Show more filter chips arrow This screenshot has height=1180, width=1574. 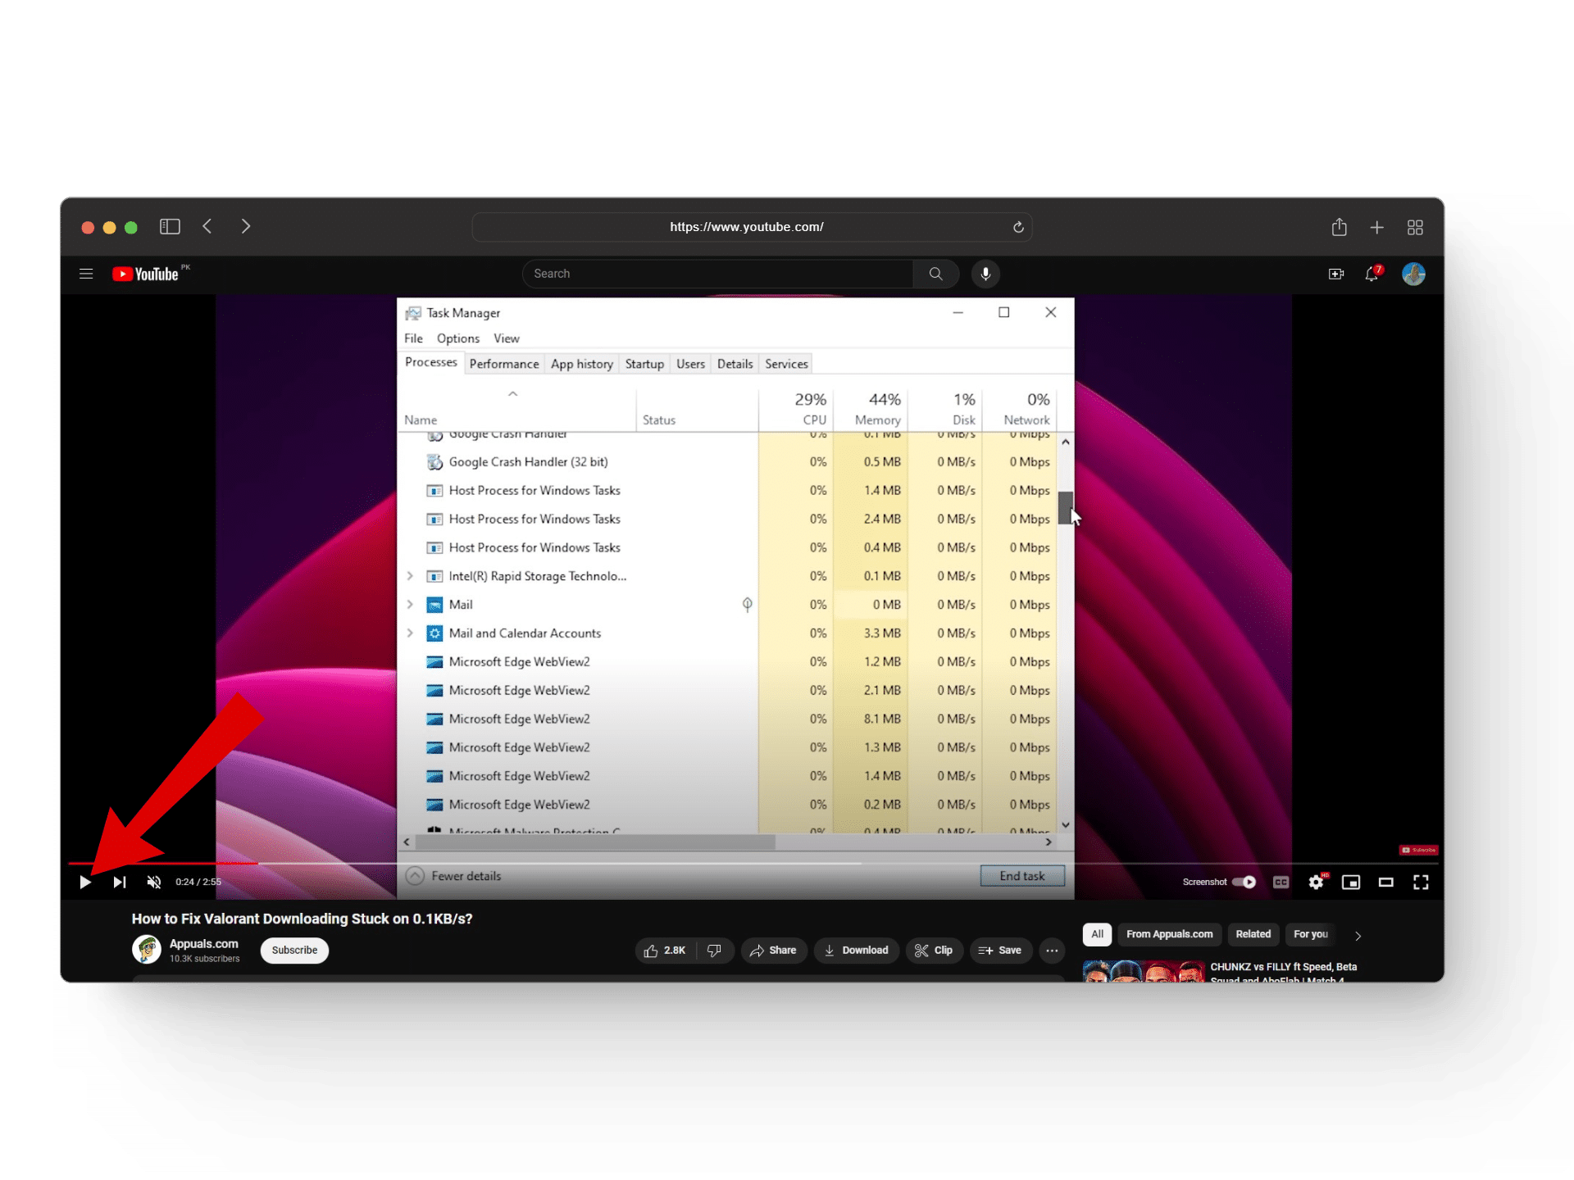pos(1358,935)
